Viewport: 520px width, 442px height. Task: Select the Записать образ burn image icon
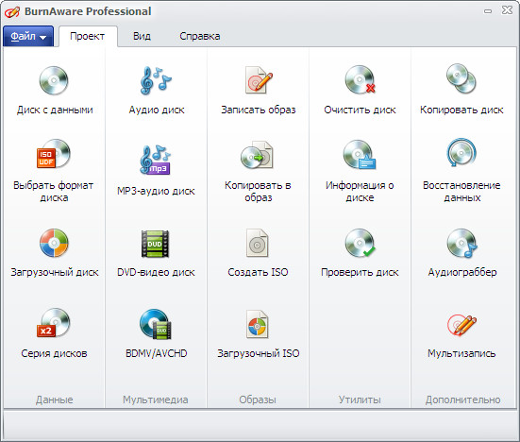pyautogui.click(x=259, y=80)
